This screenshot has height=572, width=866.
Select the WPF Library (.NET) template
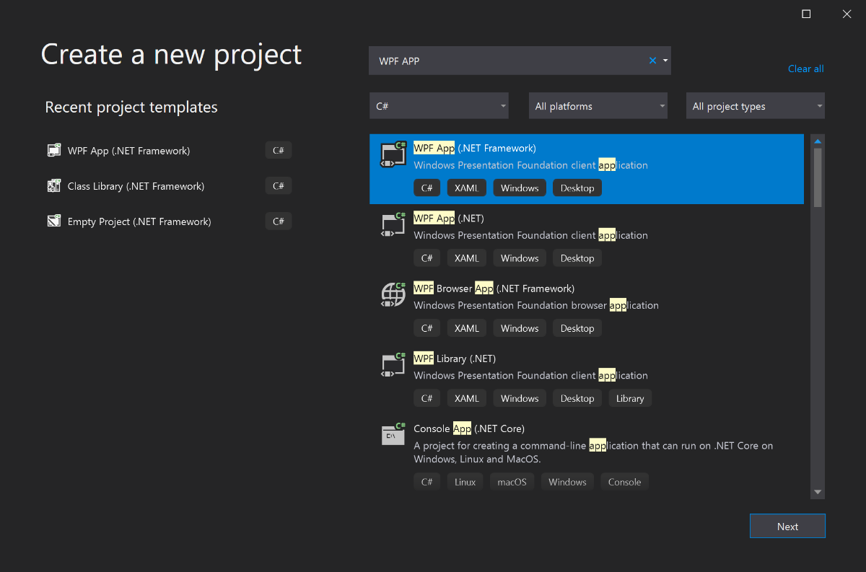coord(587,379)
